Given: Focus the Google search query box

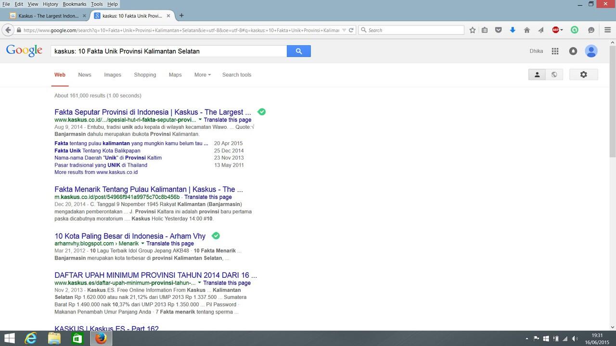Looking at the screenshot, I should tap(168, 51).
